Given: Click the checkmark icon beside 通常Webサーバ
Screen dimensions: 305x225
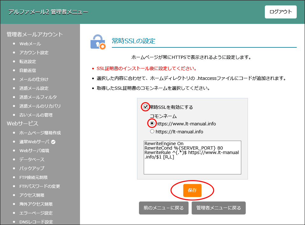Looking at the screenshot, I should click(x=53, y=142).
